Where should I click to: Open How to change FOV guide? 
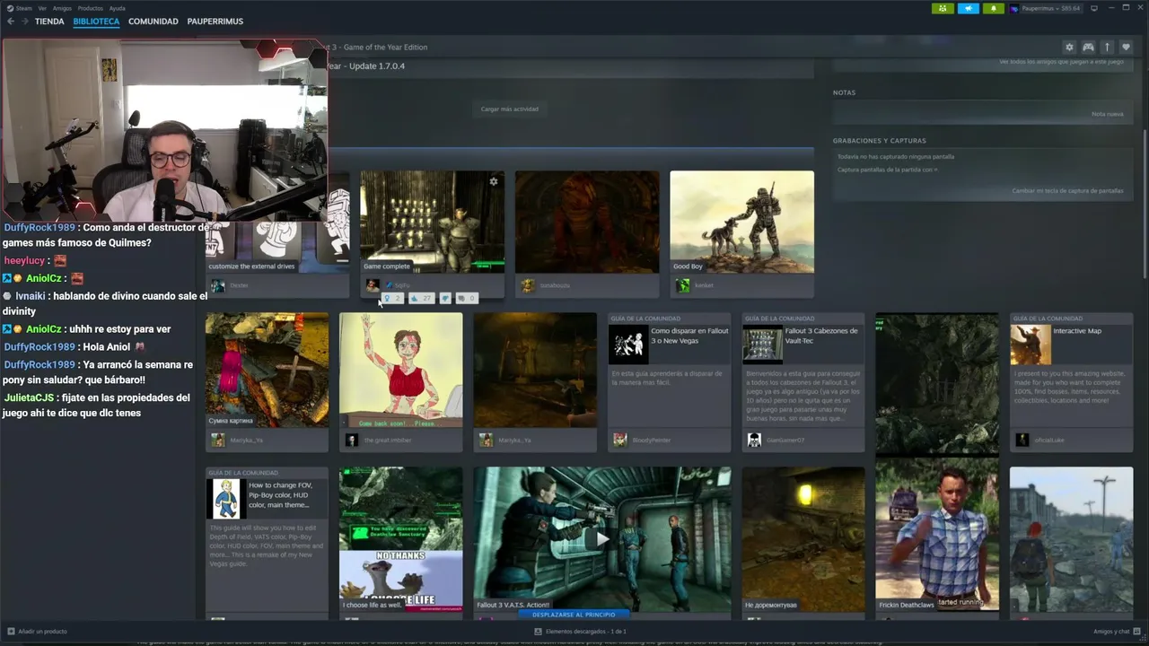coord(267,543)
